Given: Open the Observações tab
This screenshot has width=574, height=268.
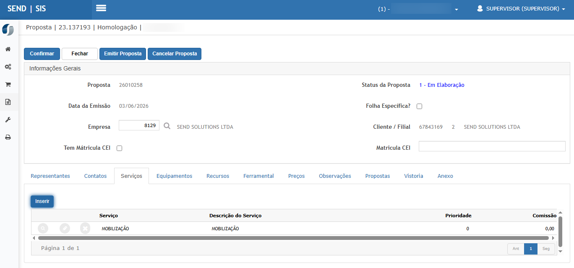Looking at the screenshot, I should pos(335,176).
